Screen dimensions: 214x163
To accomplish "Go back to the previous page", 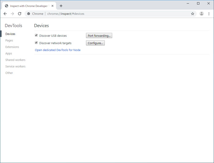I will tap(5, 14).
